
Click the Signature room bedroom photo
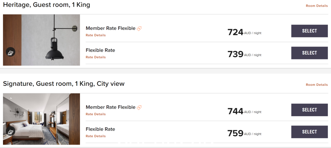click(x=41, y=119)
